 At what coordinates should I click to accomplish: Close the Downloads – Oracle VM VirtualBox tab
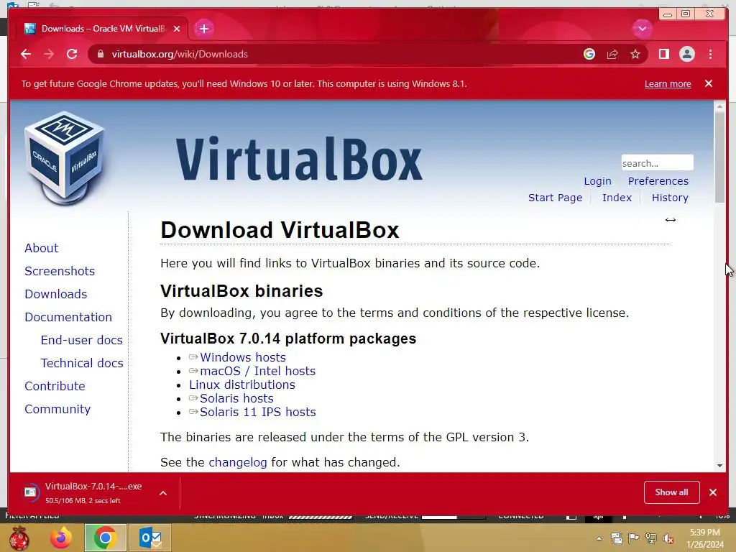(x=177, y=29)
